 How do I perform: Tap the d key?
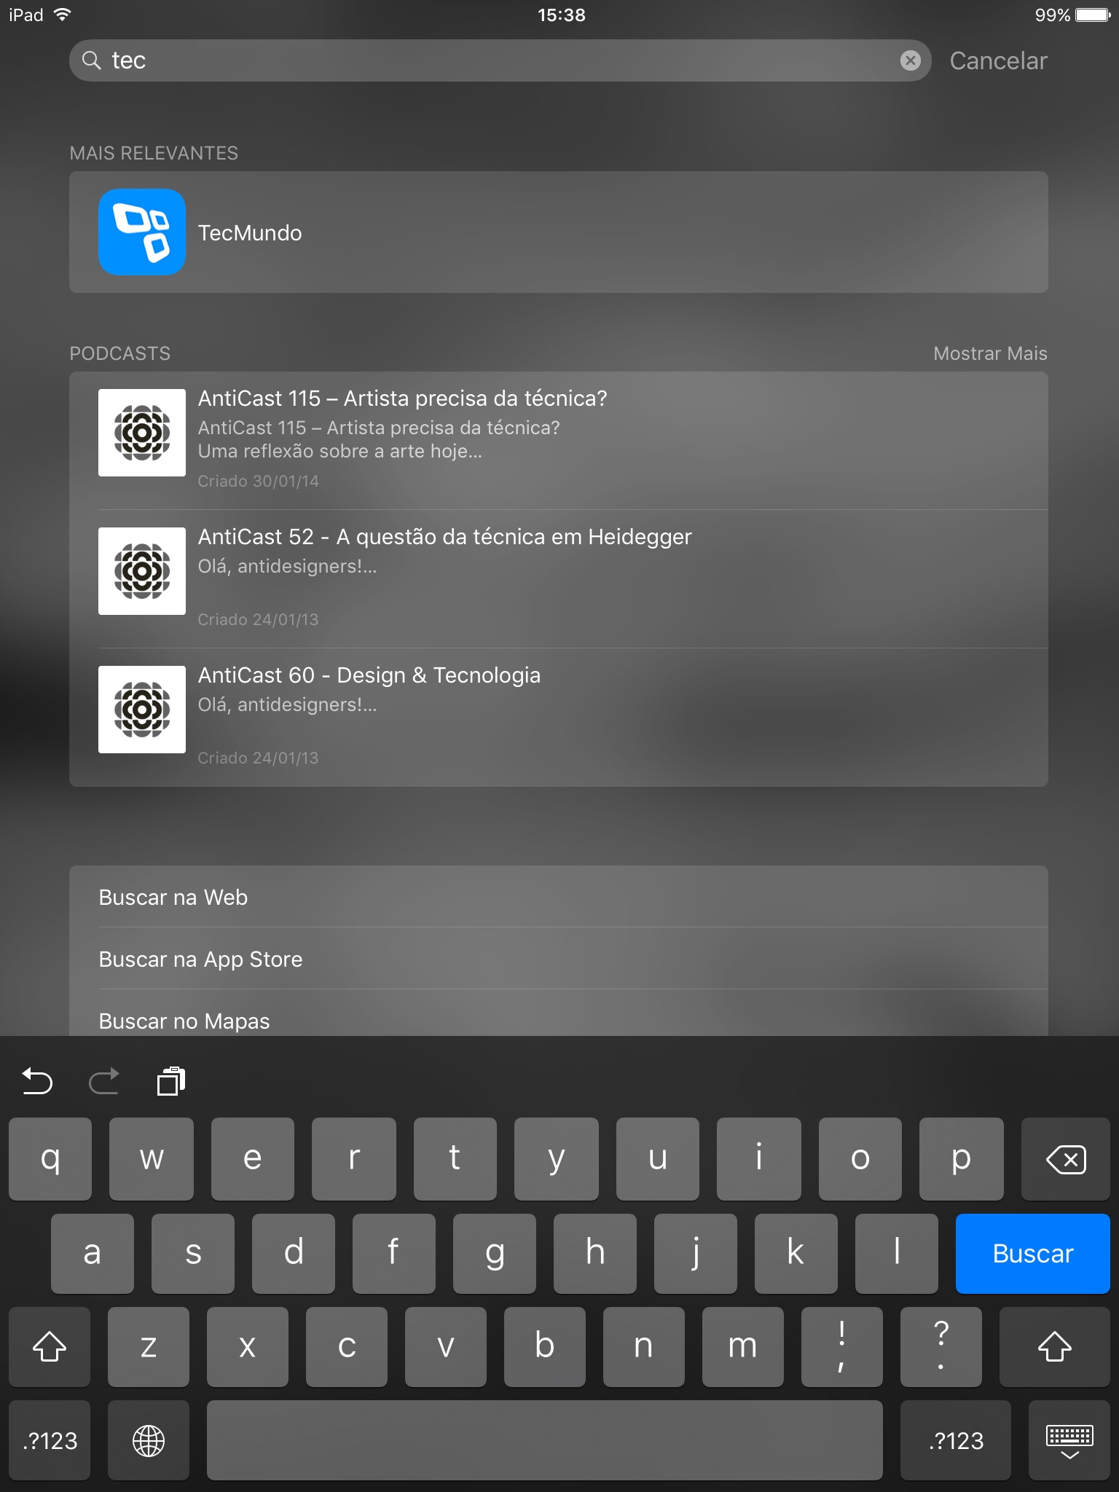point(294,1253)
